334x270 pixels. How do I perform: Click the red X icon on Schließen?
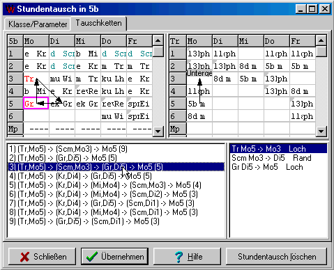[25, 257]
